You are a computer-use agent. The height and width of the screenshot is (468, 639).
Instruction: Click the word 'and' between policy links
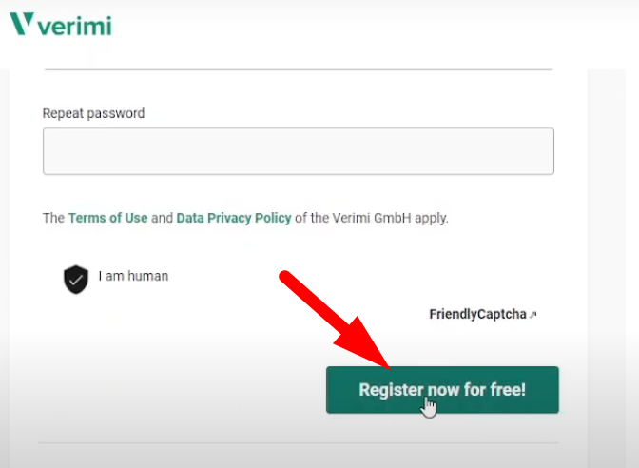(162, 218)
